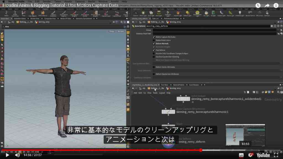This screenshot has height=159, width=283.
Task: Switch to Geometry Spreadsheet tab
Action: [x=84, y=18]
